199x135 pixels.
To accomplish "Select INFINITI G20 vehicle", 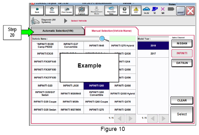I will click(x=45, y=86).
